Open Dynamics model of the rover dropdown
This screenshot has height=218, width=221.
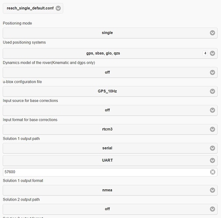[110, 72]
